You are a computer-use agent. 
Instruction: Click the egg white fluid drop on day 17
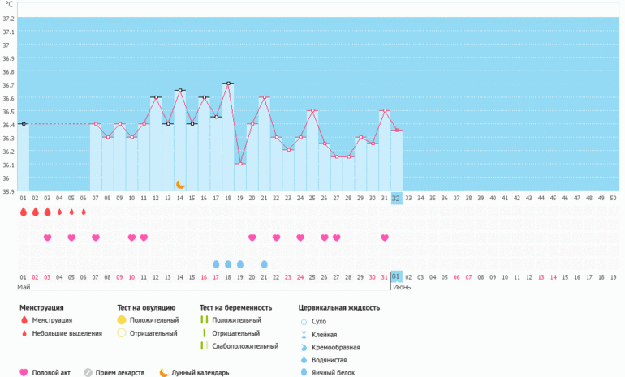point(216,264)
